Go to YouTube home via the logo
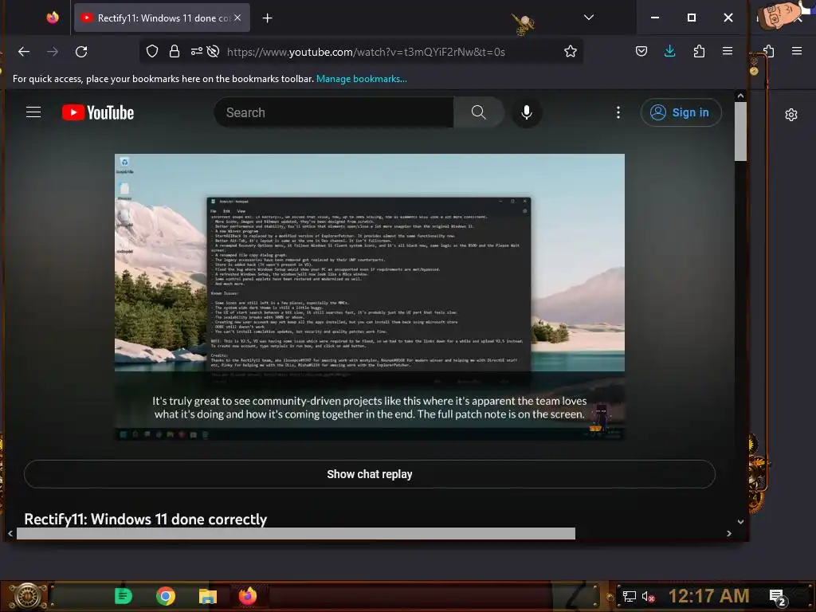This screenshot has height=612, width=816. 98,113
